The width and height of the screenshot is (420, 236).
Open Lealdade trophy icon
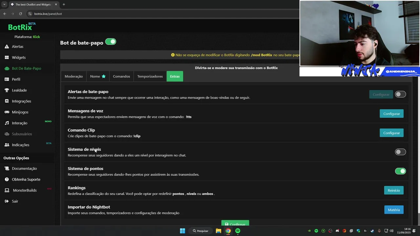tap(7, 90)
